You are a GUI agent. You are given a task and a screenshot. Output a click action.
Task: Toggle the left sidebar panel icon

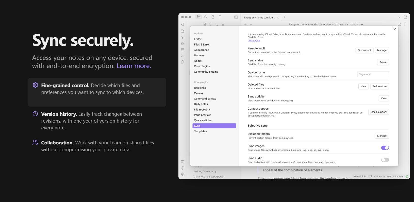coord(236,17)
